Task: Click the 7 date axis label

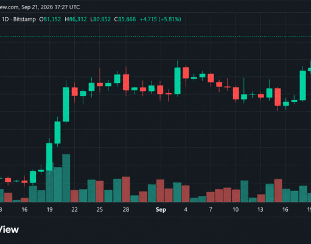Action: click(211, 209)
